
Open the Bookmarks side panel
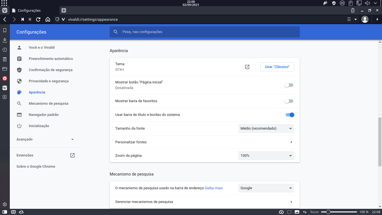(x=5, y=30)
